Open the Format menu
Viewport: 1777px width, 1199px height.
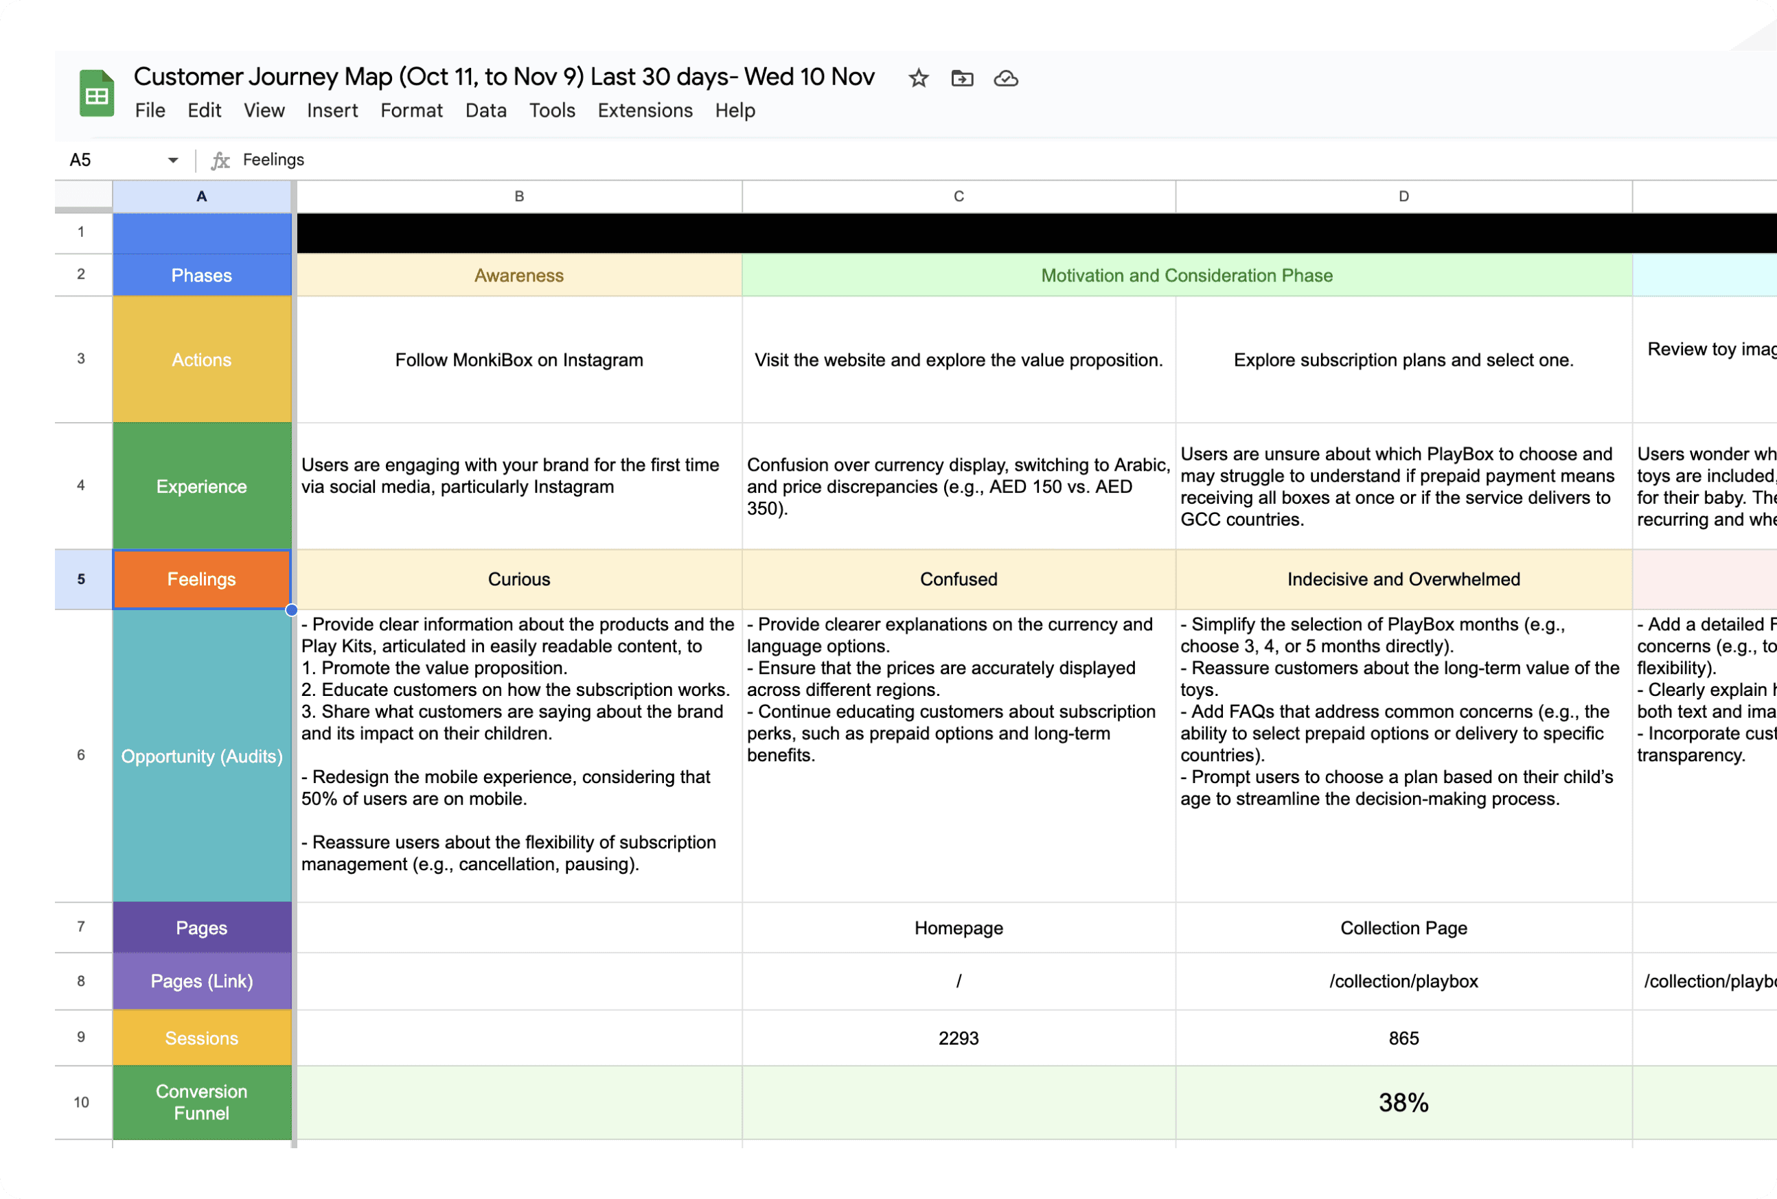pos(411,110)
